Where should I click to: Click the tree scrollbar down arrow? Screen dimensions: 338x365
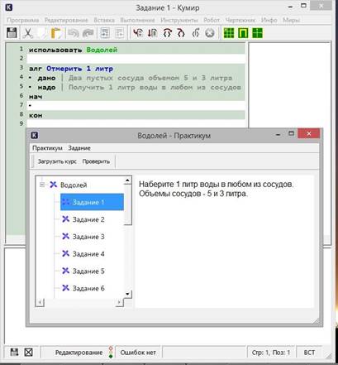point(127,294)
